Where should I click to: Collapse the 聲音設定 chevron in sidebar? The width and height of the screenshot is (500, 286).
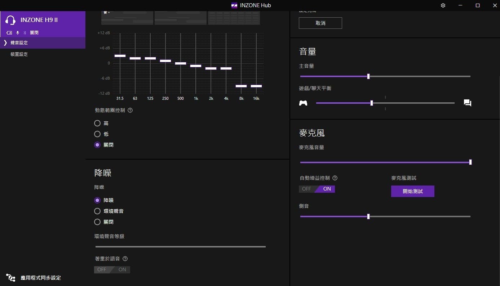(x=5, y=43)
